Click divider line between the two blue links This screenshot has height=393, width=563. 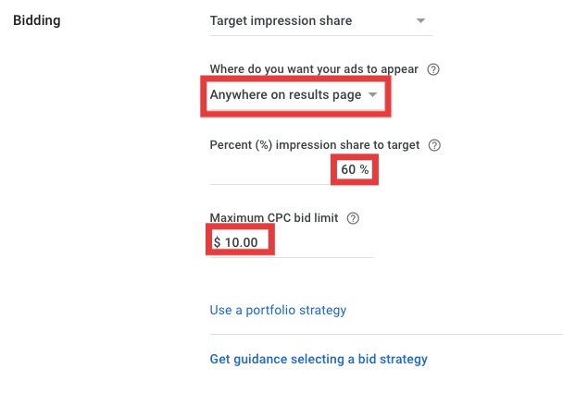pos(386,334)
